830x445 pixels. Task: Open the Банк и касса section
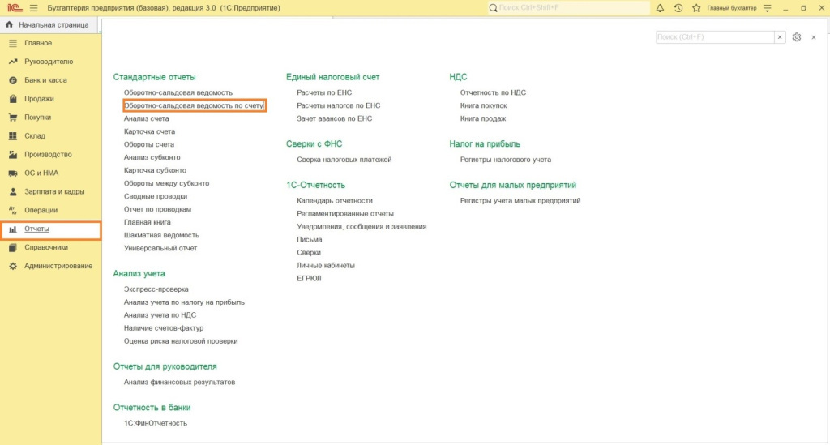point(45,80)
